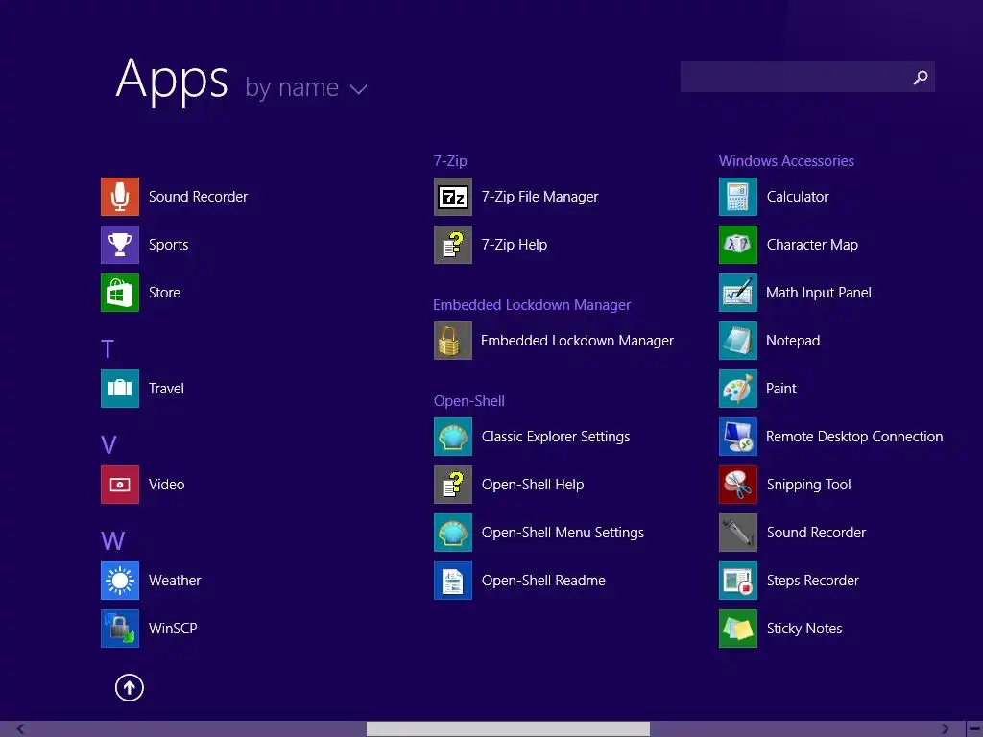Viewport: 983px width, 737px height.
Task: Click the right scrollbar arrow
Action: pos(945,729)
